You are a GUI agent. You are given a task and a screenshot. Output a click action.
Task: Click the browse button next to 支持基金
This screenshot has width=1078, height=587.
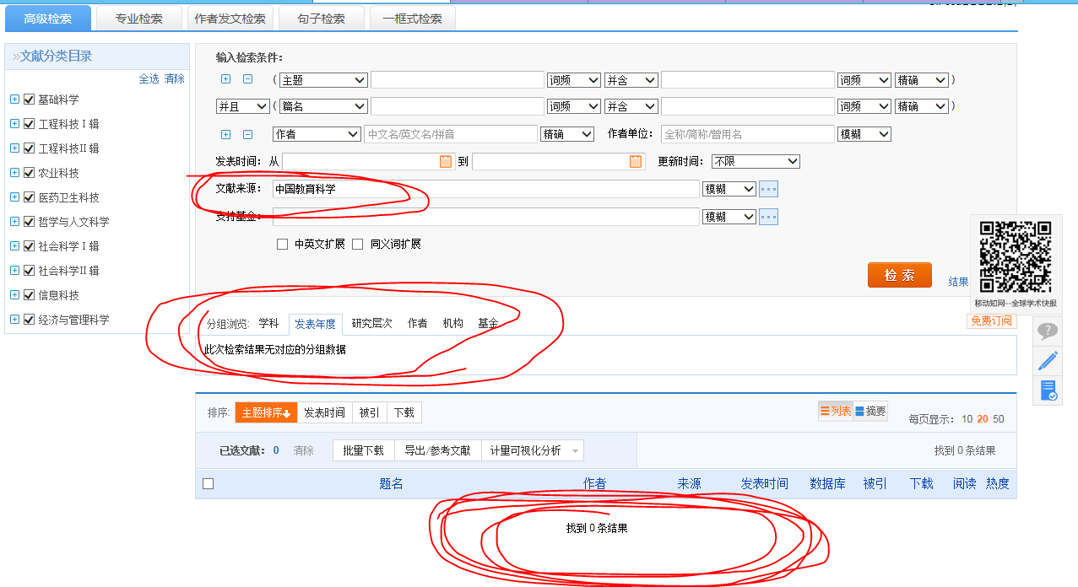[x=768, y=217]
